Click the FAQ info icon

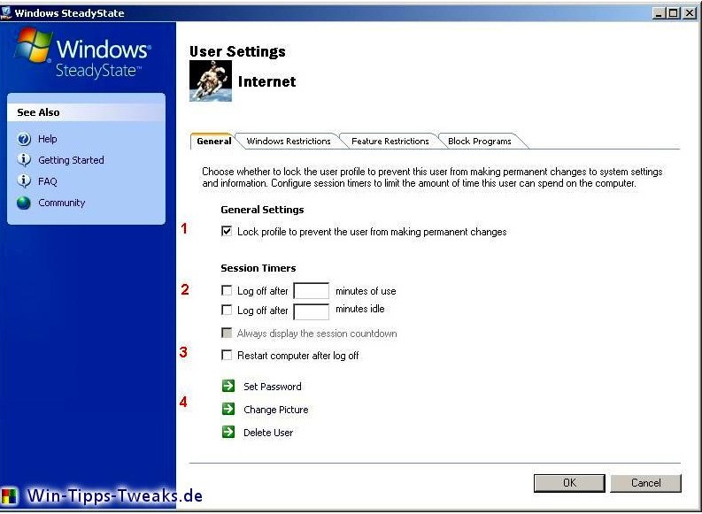[24, 181]
